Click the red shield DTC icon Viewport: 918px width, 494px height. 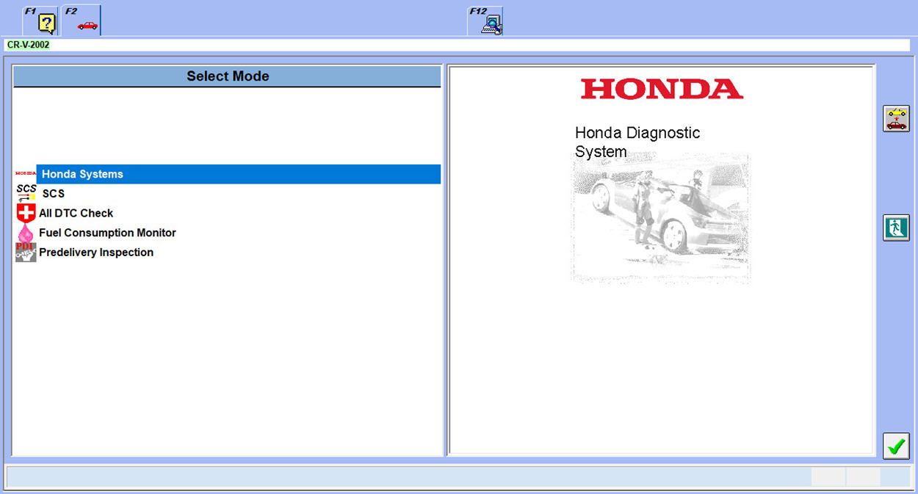(26, 214)
